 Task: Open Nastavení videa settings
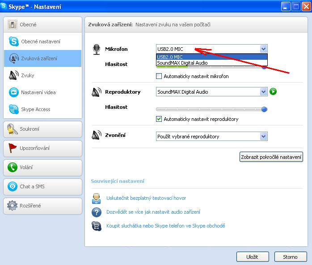coord(42,92)
